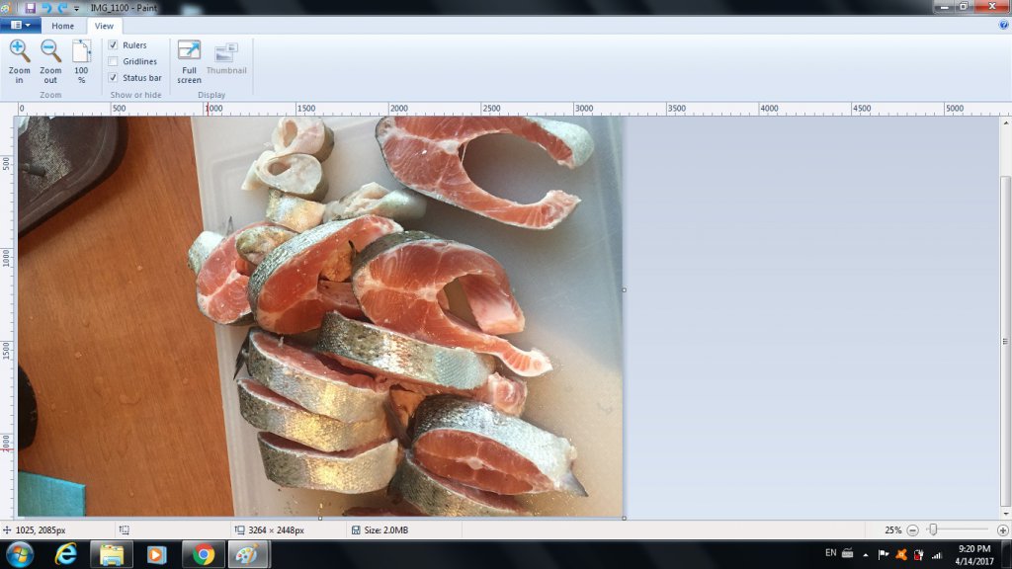Open Google Chrome from the taskbar
This screenshot has height=569, width=1012.
(x=205, y=555)
